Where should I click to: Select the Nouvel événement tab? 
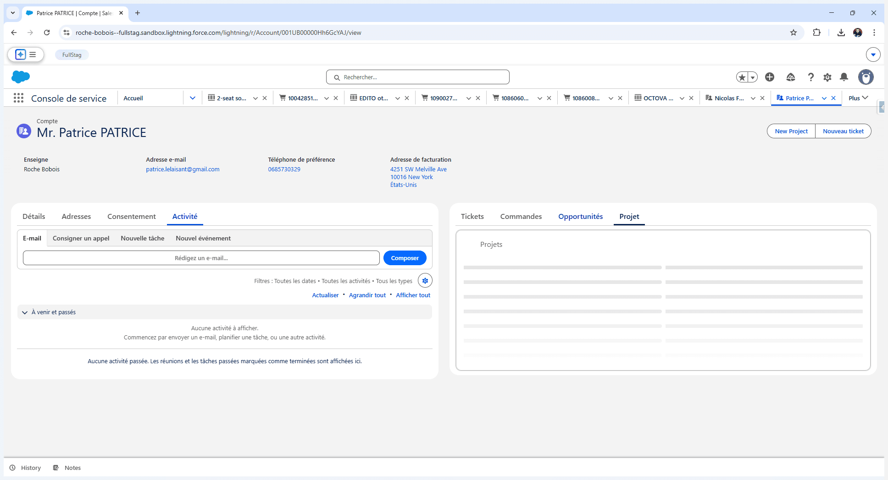(203, 238)
